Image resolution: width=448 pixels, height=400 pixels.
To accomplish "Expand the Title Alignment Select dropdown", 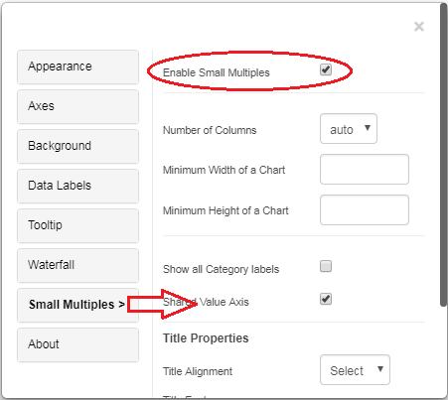I will (x=355, y=370).
